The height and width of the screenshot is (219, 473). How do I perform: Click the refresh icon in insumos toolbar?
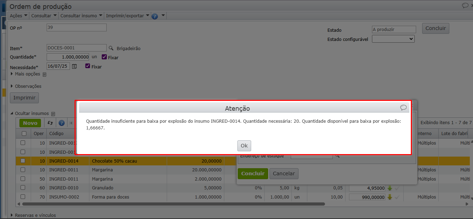click(50, 123)
